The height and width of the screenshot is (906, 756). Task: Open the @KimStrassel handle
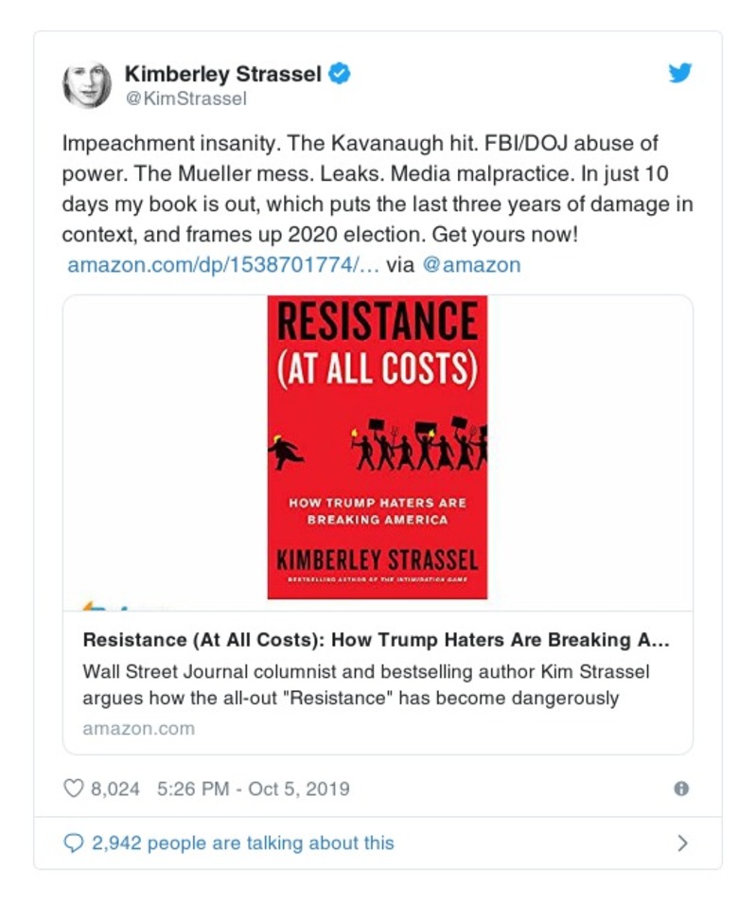(x=186, y=98)
